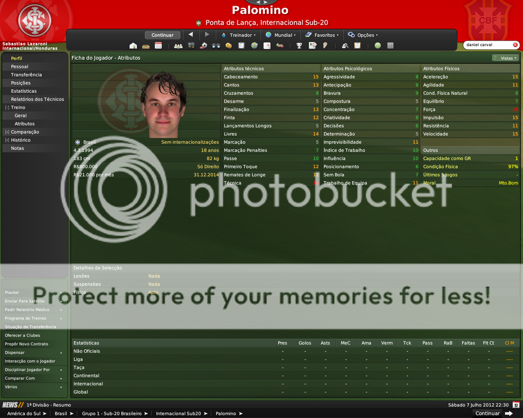Open the Favoritos menu

(322, 35)
